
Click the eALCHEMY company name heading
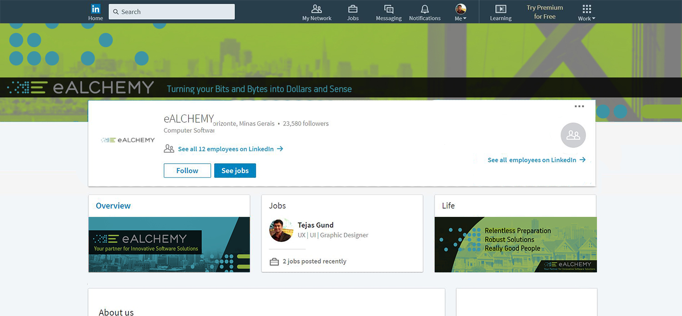point(189,119)
